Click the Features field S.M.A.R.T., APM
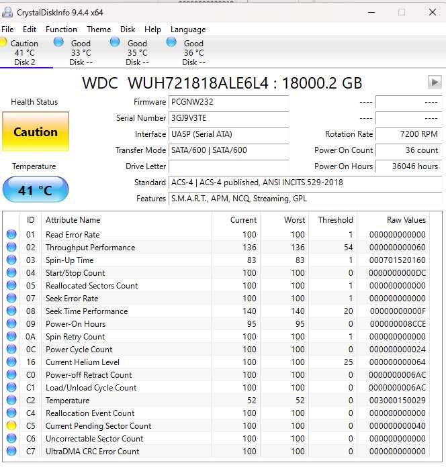 point(306,199)
